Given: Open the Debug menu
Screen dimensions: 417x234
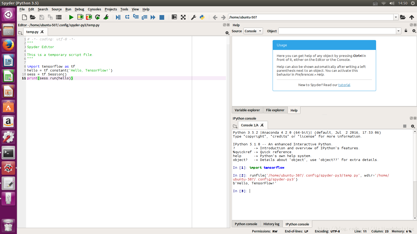Looking at the screenshot, I should tap(79, 9).
